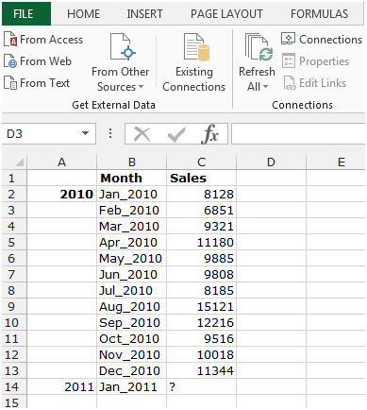Select the Apr_2010 cell

132,242
